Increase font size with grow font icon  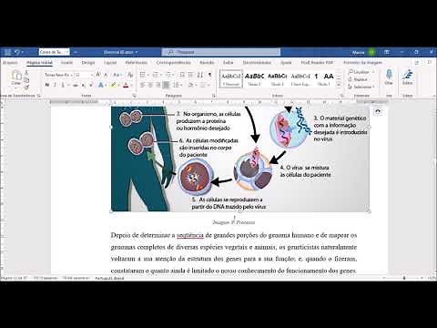98,75
